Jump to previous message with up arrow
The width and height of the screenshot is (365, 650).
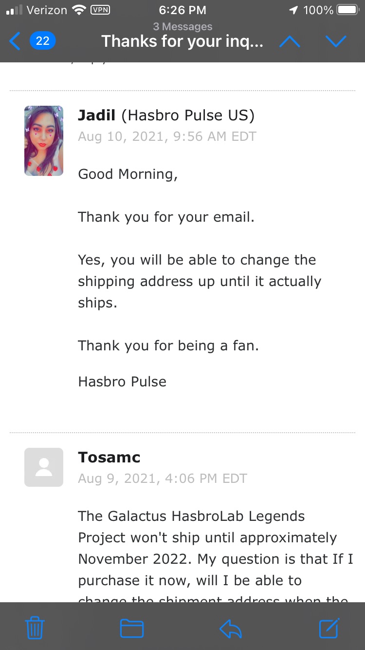[290, 41]
